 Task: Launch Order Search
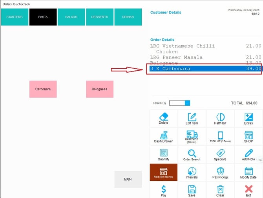click(x=192, y=155)
